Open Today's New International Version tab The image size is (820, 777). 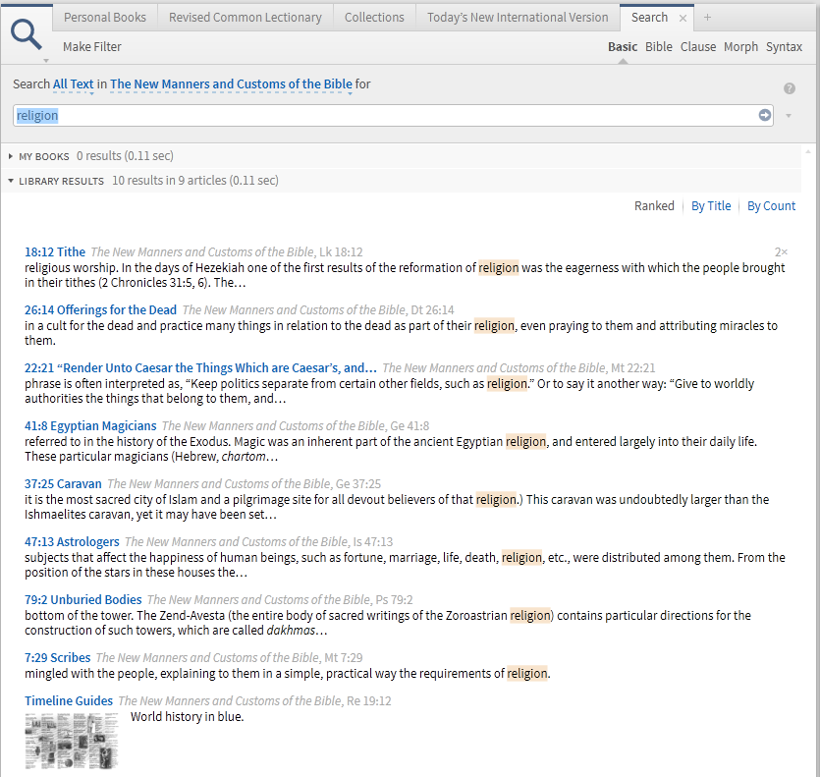(x=518, y=18)
